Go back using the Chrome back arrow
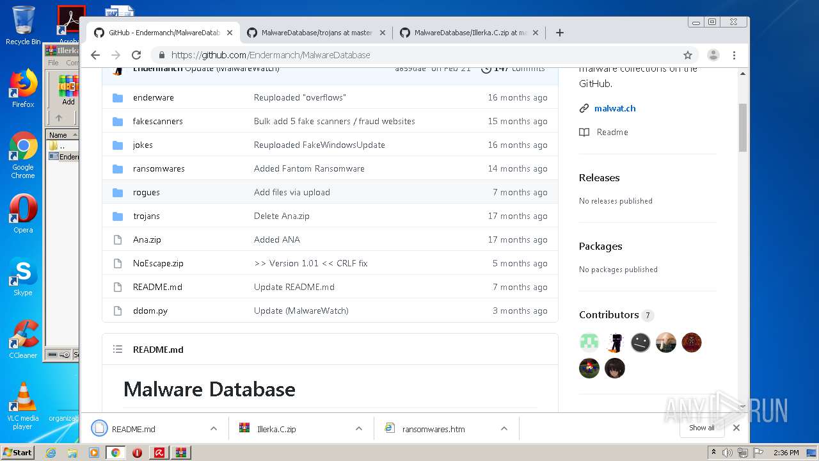This screenshot has height=461, width=819. [x=95, y=55]
